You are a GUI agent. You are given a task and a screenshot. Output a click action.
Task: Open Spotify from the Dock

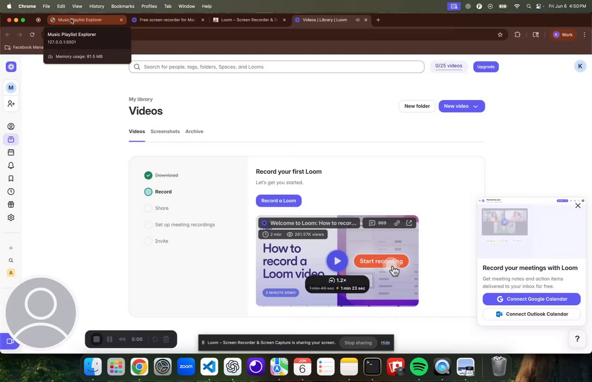tap(419, 367)
